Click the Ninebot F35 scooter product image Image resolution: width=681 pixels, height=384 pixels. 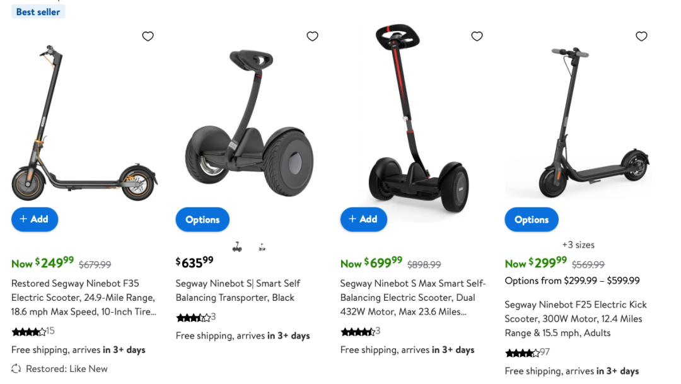[x=84, y=123]
